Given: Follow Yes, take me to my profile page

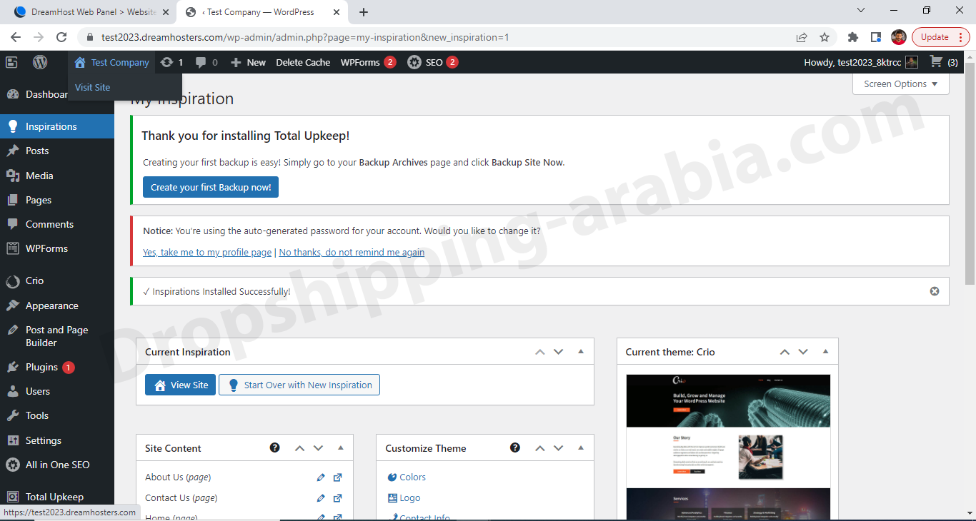Looking at the screenshot, I should 207,252.
